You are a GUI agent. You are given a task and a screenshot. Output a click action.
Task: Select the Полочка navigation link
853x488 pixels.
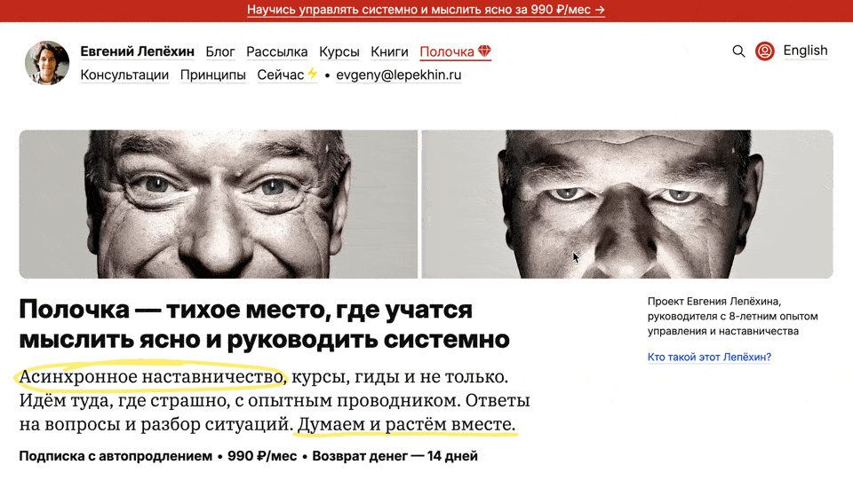(x=447, y=51)
